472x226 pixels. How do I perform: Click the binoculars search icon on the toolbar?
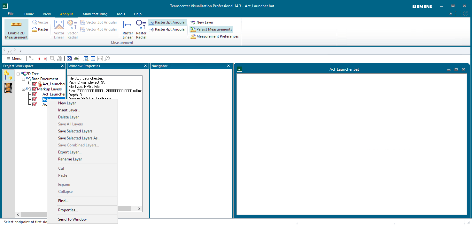click(60, 58)
